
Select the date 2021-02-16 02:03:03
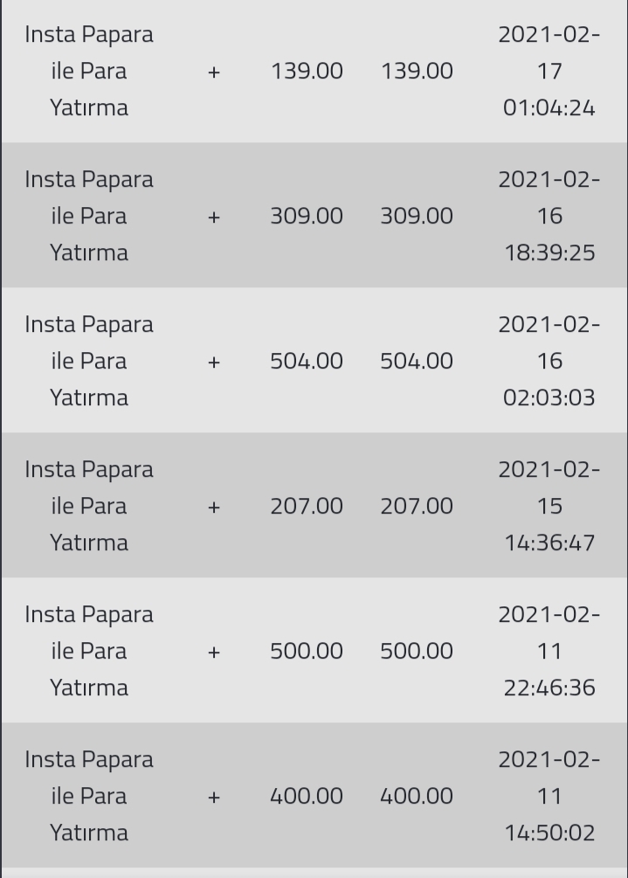549,361
